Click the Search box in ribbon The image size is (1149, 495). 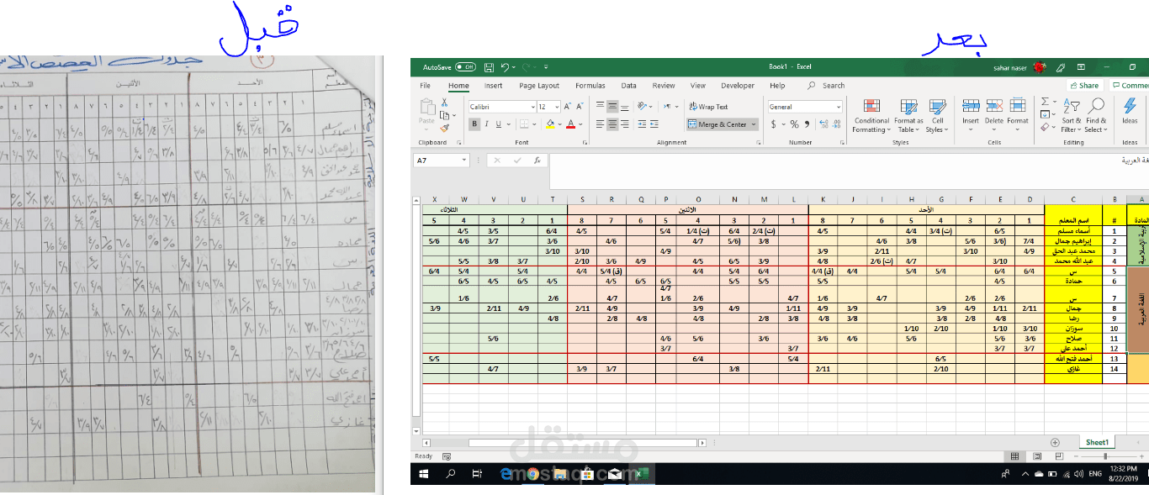825,86
